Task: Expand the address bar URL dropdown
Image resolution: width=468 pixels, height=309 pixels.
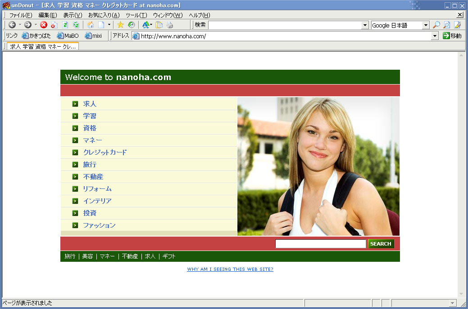Action: tap(435, 36)
